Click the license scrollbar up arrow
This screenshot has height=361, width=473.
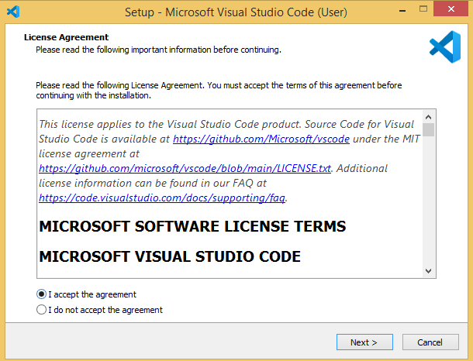pos(428,116)
